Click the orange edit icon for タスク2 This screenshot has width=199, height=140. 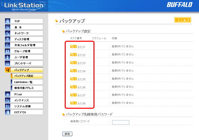coord(73,55)
